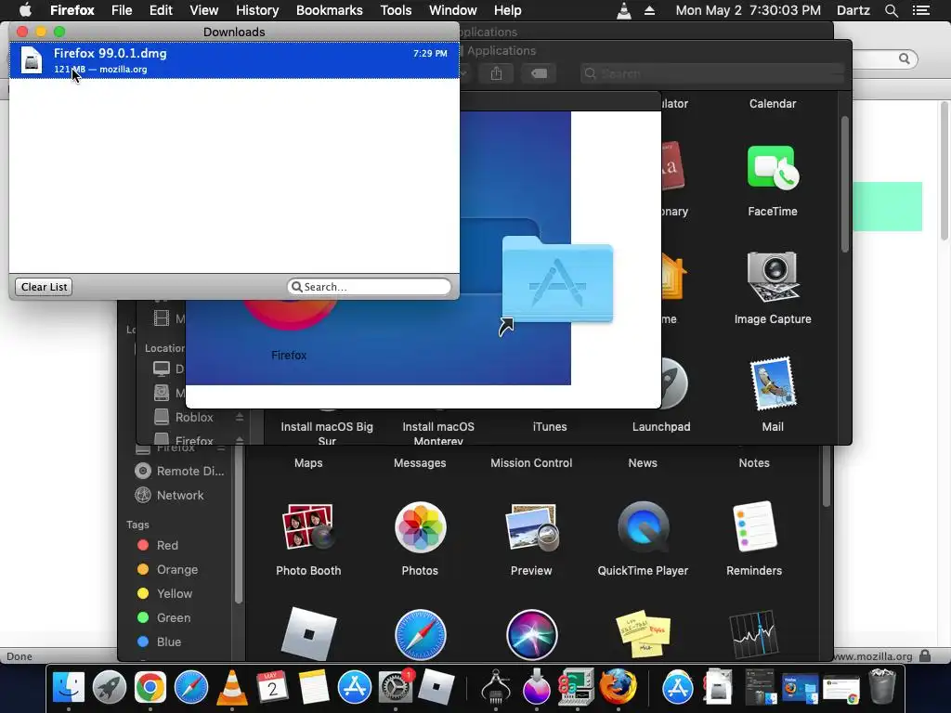The height and width of the screenshot is (713, 951).
Task: Select the Firefox 99.0.1.dmg download entry
Action: [x=234, y=60]
